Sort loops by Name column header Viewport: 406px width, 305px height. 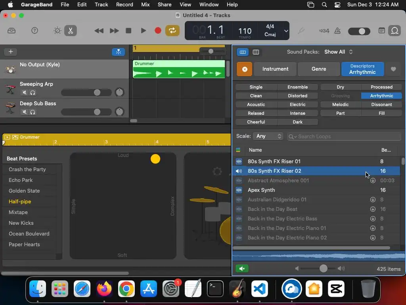coord(255,150)
